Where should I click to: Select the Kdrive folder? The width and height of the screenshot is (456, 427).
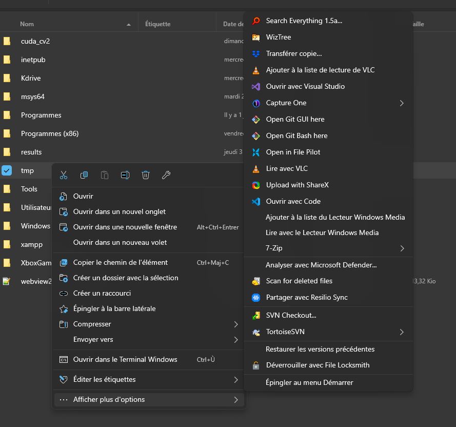31,79
